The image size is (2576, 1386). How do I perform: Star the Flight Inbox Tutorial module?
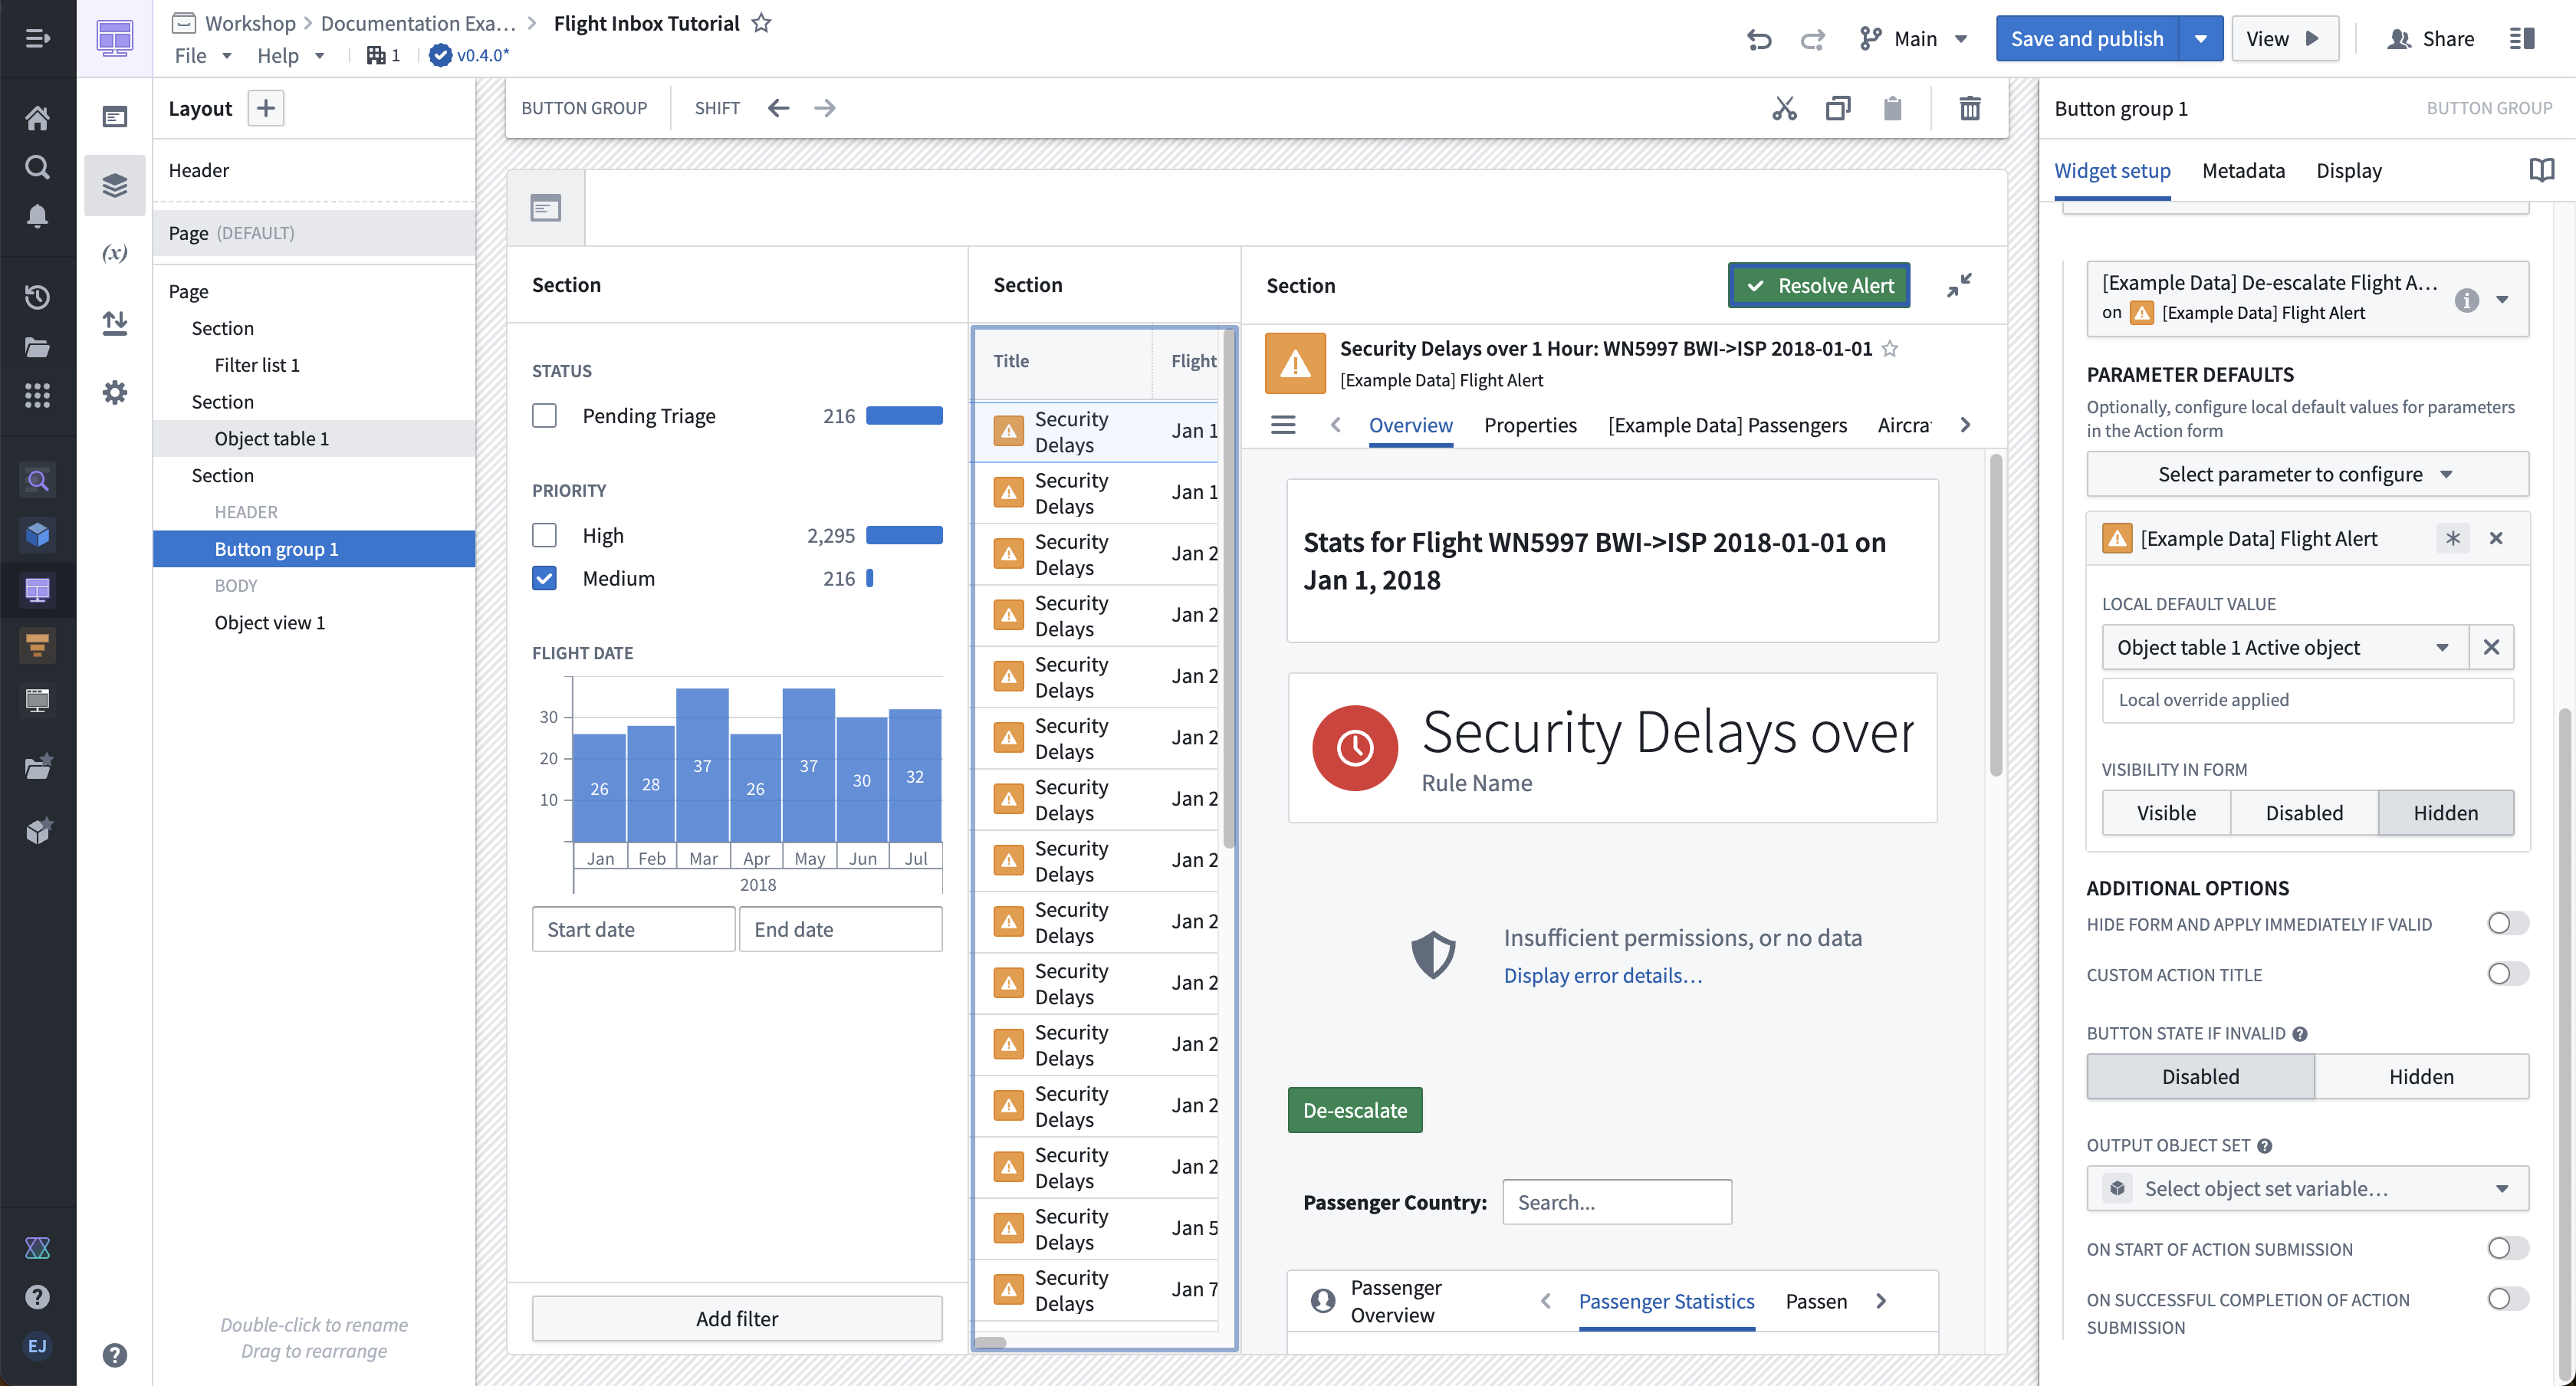[761, 23]
